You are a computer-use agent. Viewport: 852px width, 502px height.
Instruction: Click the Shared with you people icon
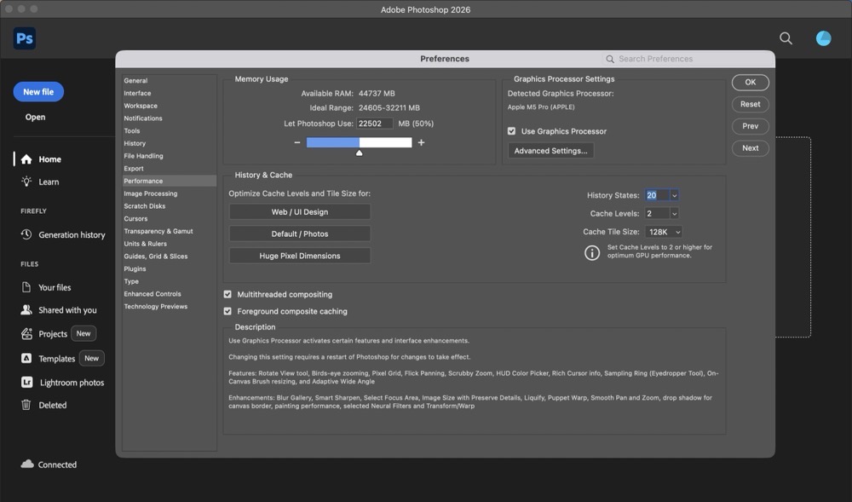click(x=26, y=309)
